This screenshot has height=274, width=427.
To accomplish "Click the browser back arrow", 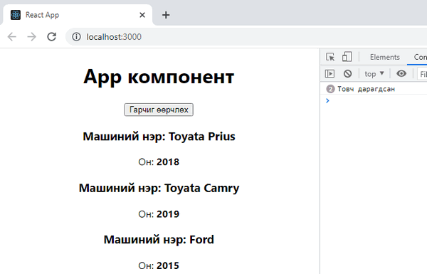I will (12, 37).
